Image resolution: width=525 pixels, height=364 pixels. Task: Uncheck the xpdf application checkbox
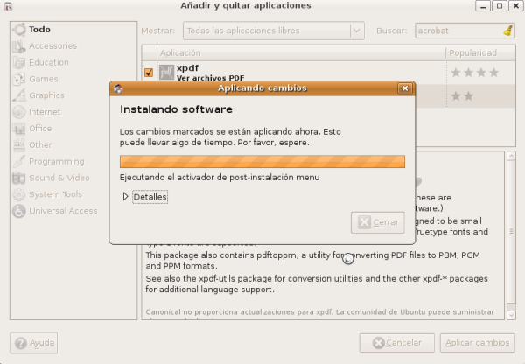149,73
